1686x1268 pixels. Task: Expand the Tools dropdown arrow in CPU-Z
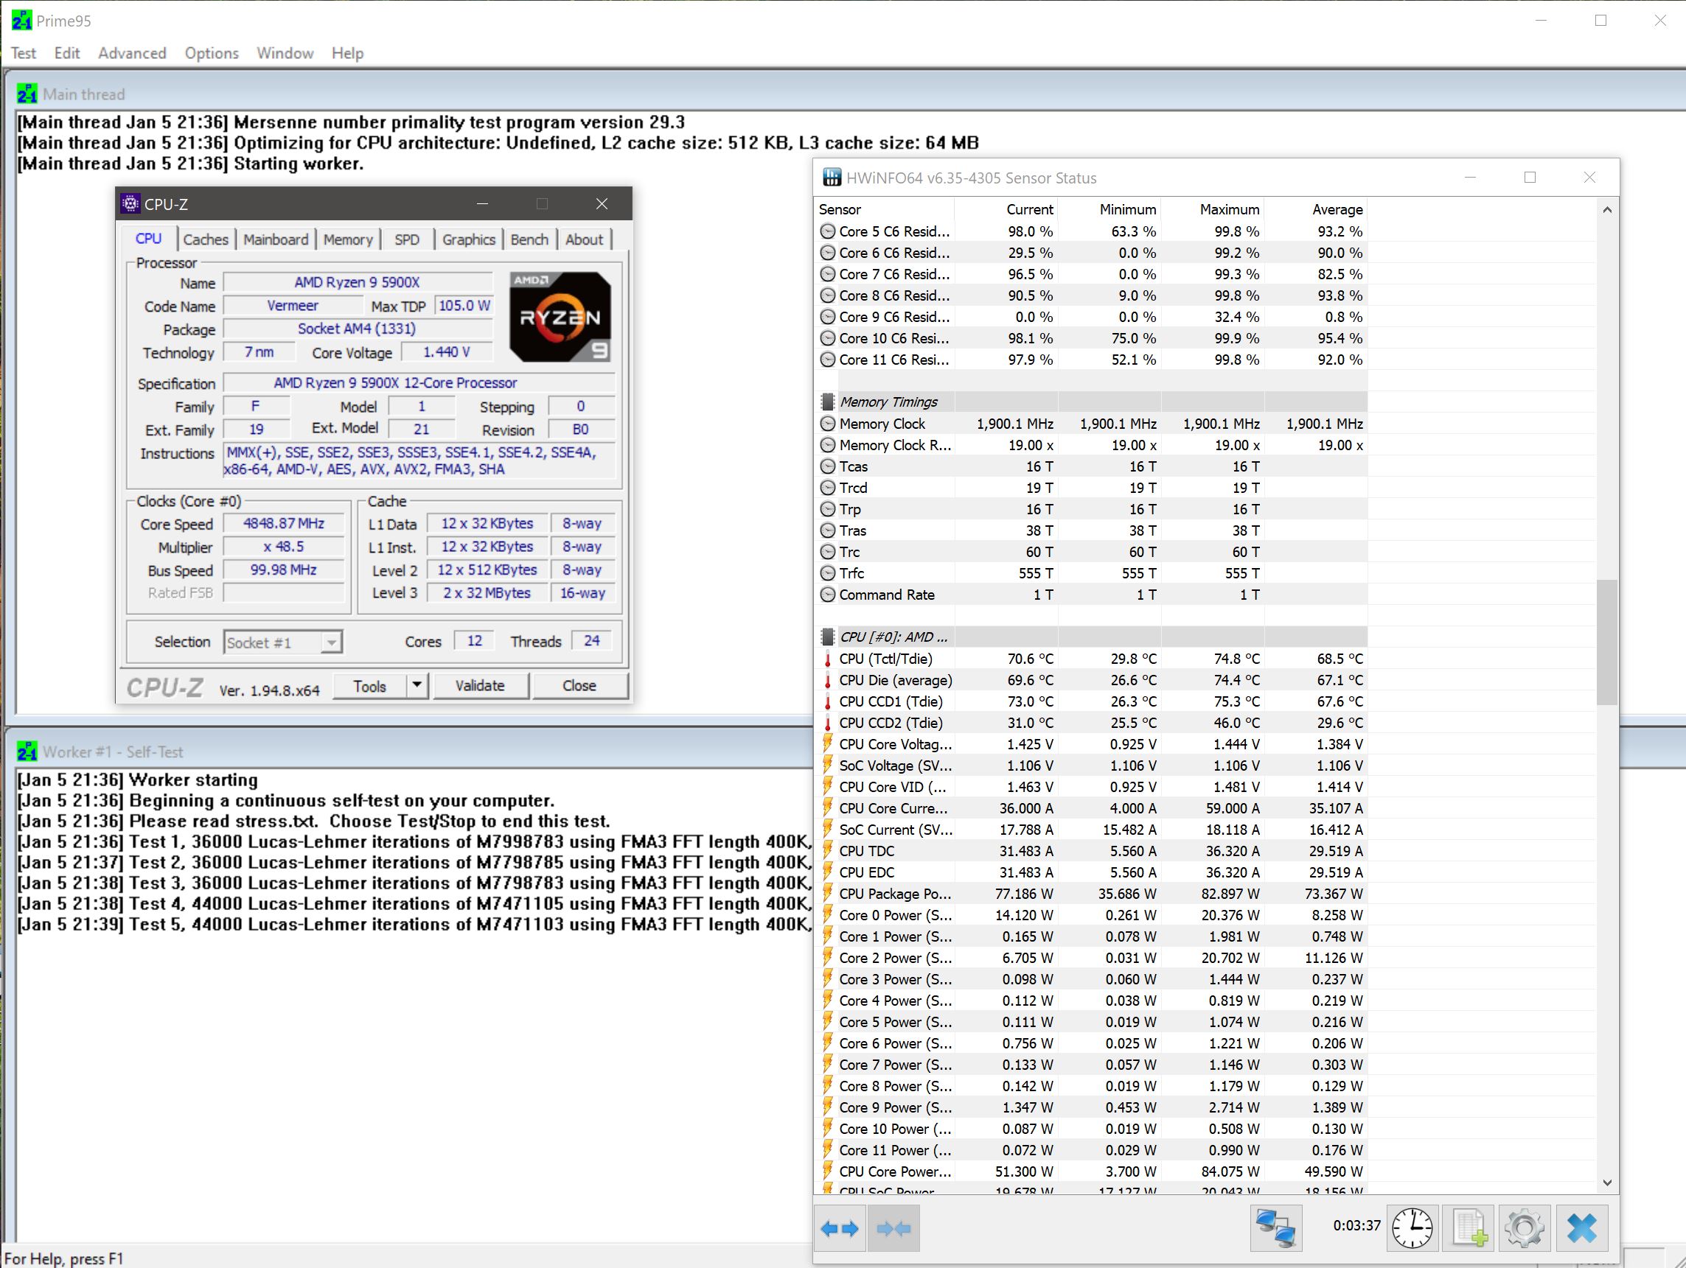coord(417,685)
